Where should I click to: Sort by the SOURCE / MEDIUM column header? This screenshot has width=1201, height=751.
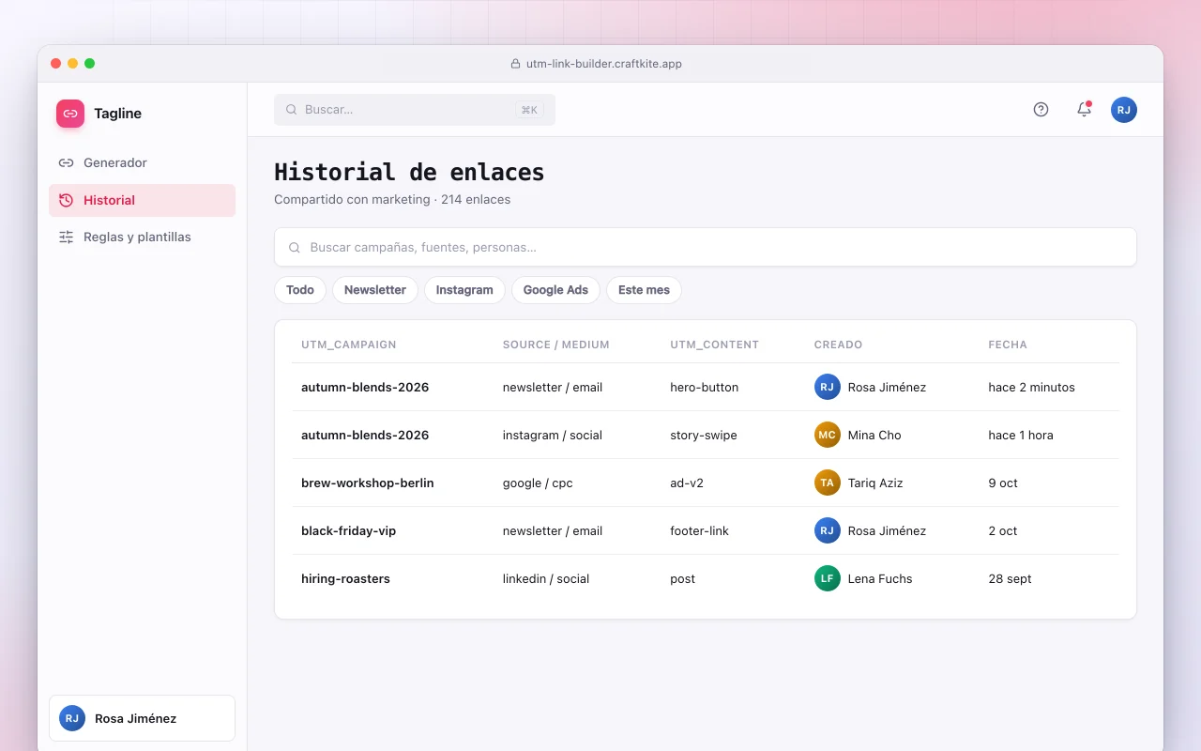tap(556, 345)
